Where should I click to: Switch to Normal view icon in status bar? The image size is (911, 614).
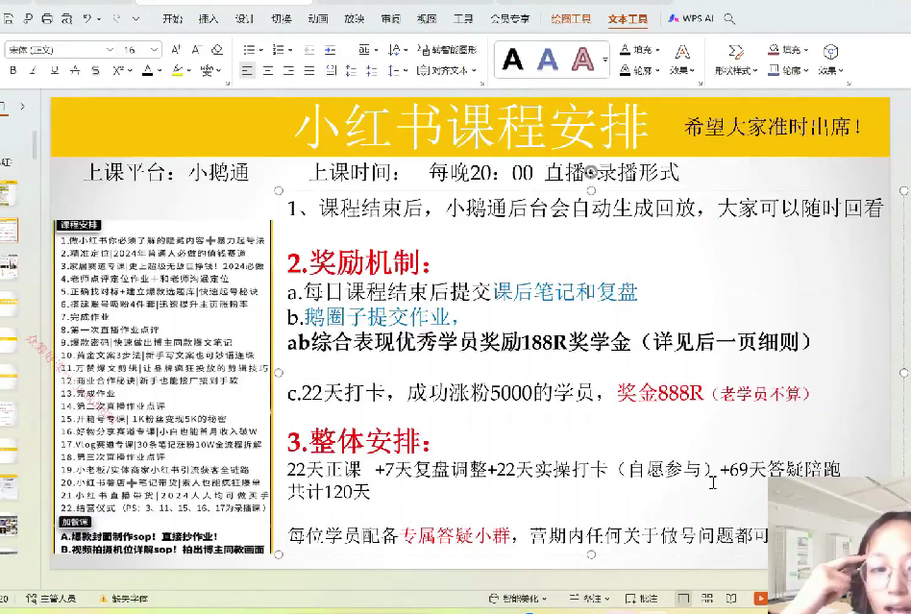pos(683,598)
